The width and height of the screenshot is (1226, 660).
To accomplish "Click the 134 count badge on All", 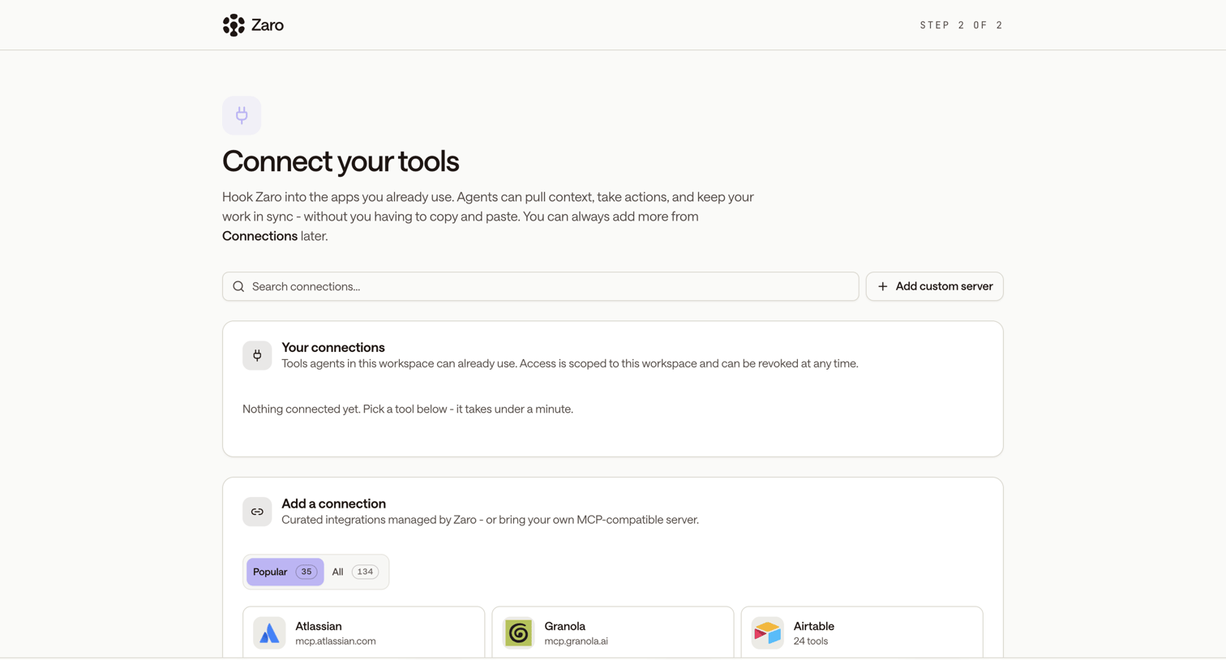I will coord(365,572).
